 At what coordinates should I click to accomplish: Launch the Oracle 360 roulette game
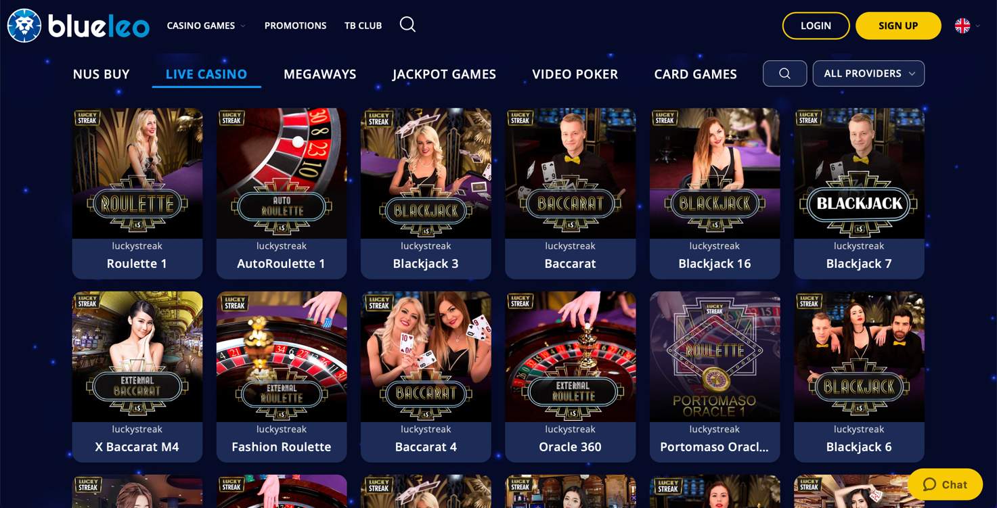coord(570,377)
